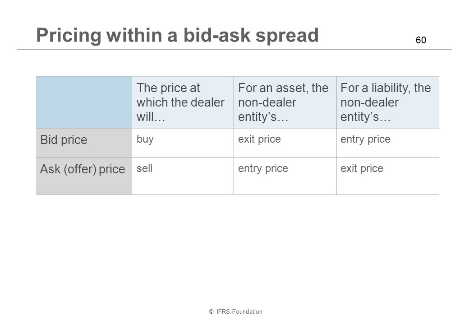This screenshot has width=469, height=325.
Task: Click the slide number 60
Action: [421, 40]
